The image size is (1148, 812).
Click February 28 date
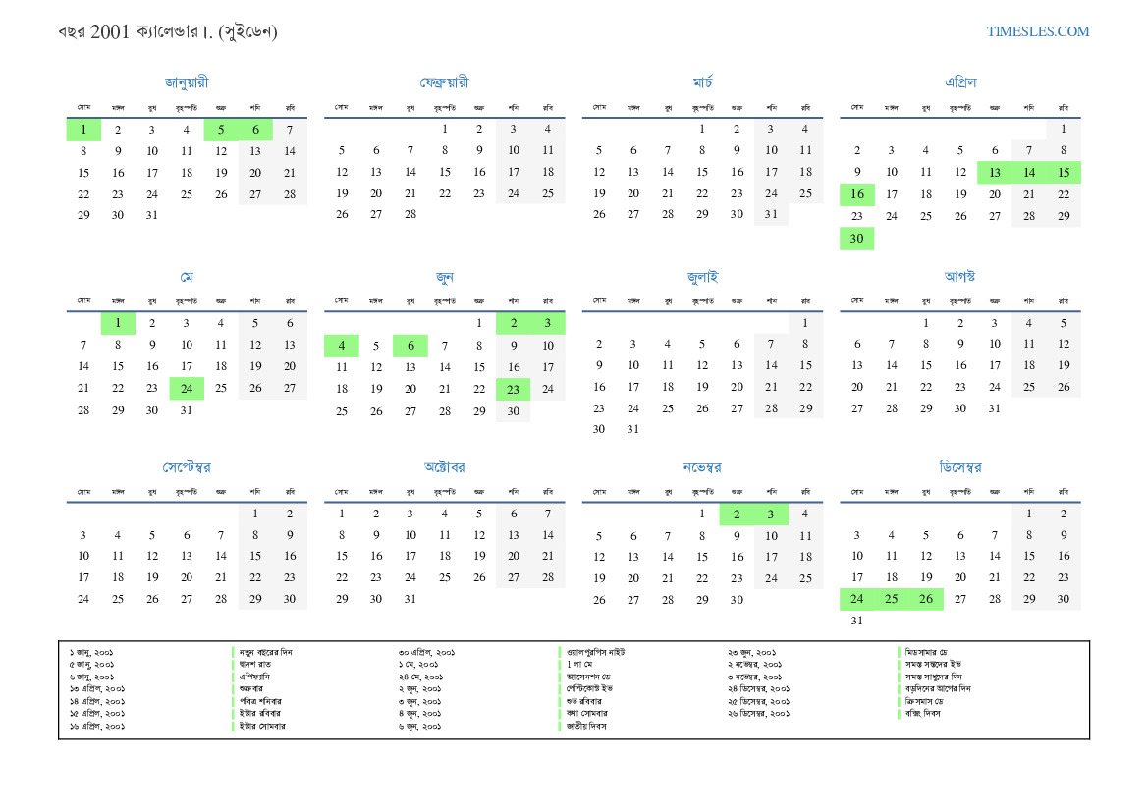click(x=410, y=214)
